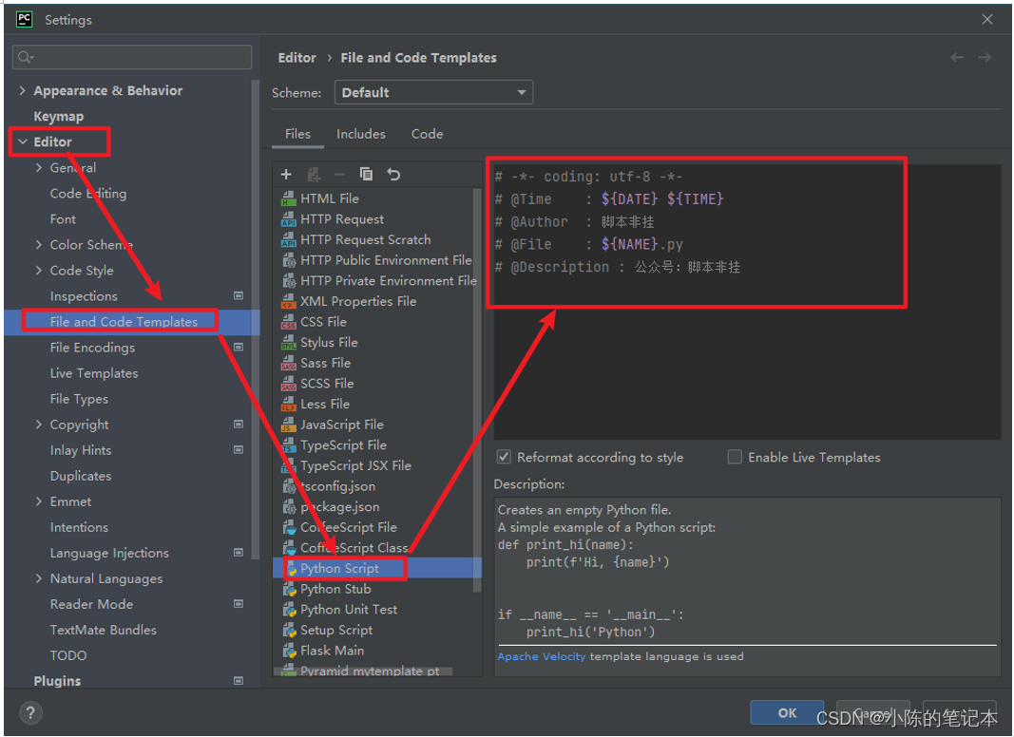The height and width of the screenshot is (737, 1014).
Task: Click the Create Child Template icon
Action: pos(314,175)
